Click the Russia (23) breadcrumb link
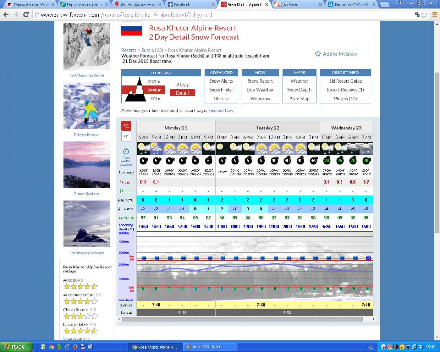Viewport: 440px width, 352px height. (x=152, y=50)
